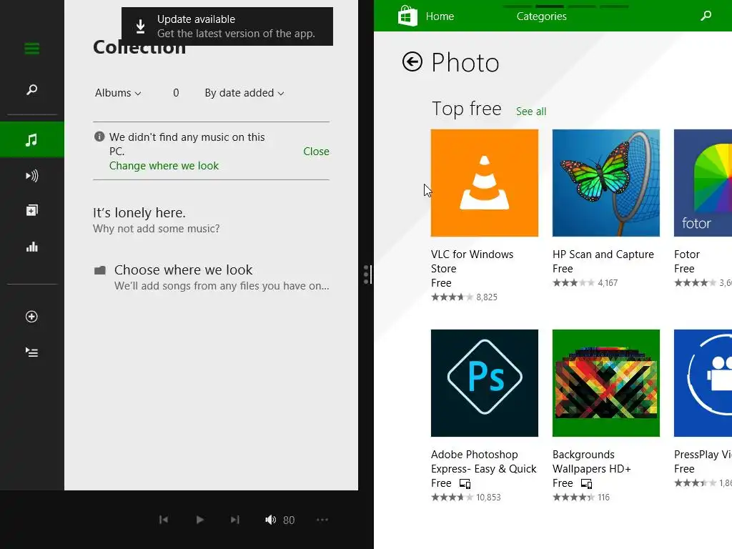This screenshot has height=549, width=732.
Task: Click the Windows Store logo icon
Action: pyautogui.click(x=407, y=16)
